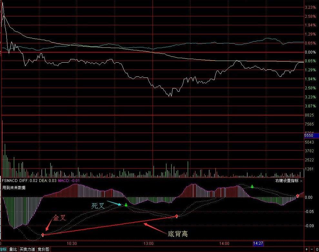This screenshot has width=319, height=252.
Task: Click the first red up-arrow signal in MACD
Action: [x=43, y=235]
